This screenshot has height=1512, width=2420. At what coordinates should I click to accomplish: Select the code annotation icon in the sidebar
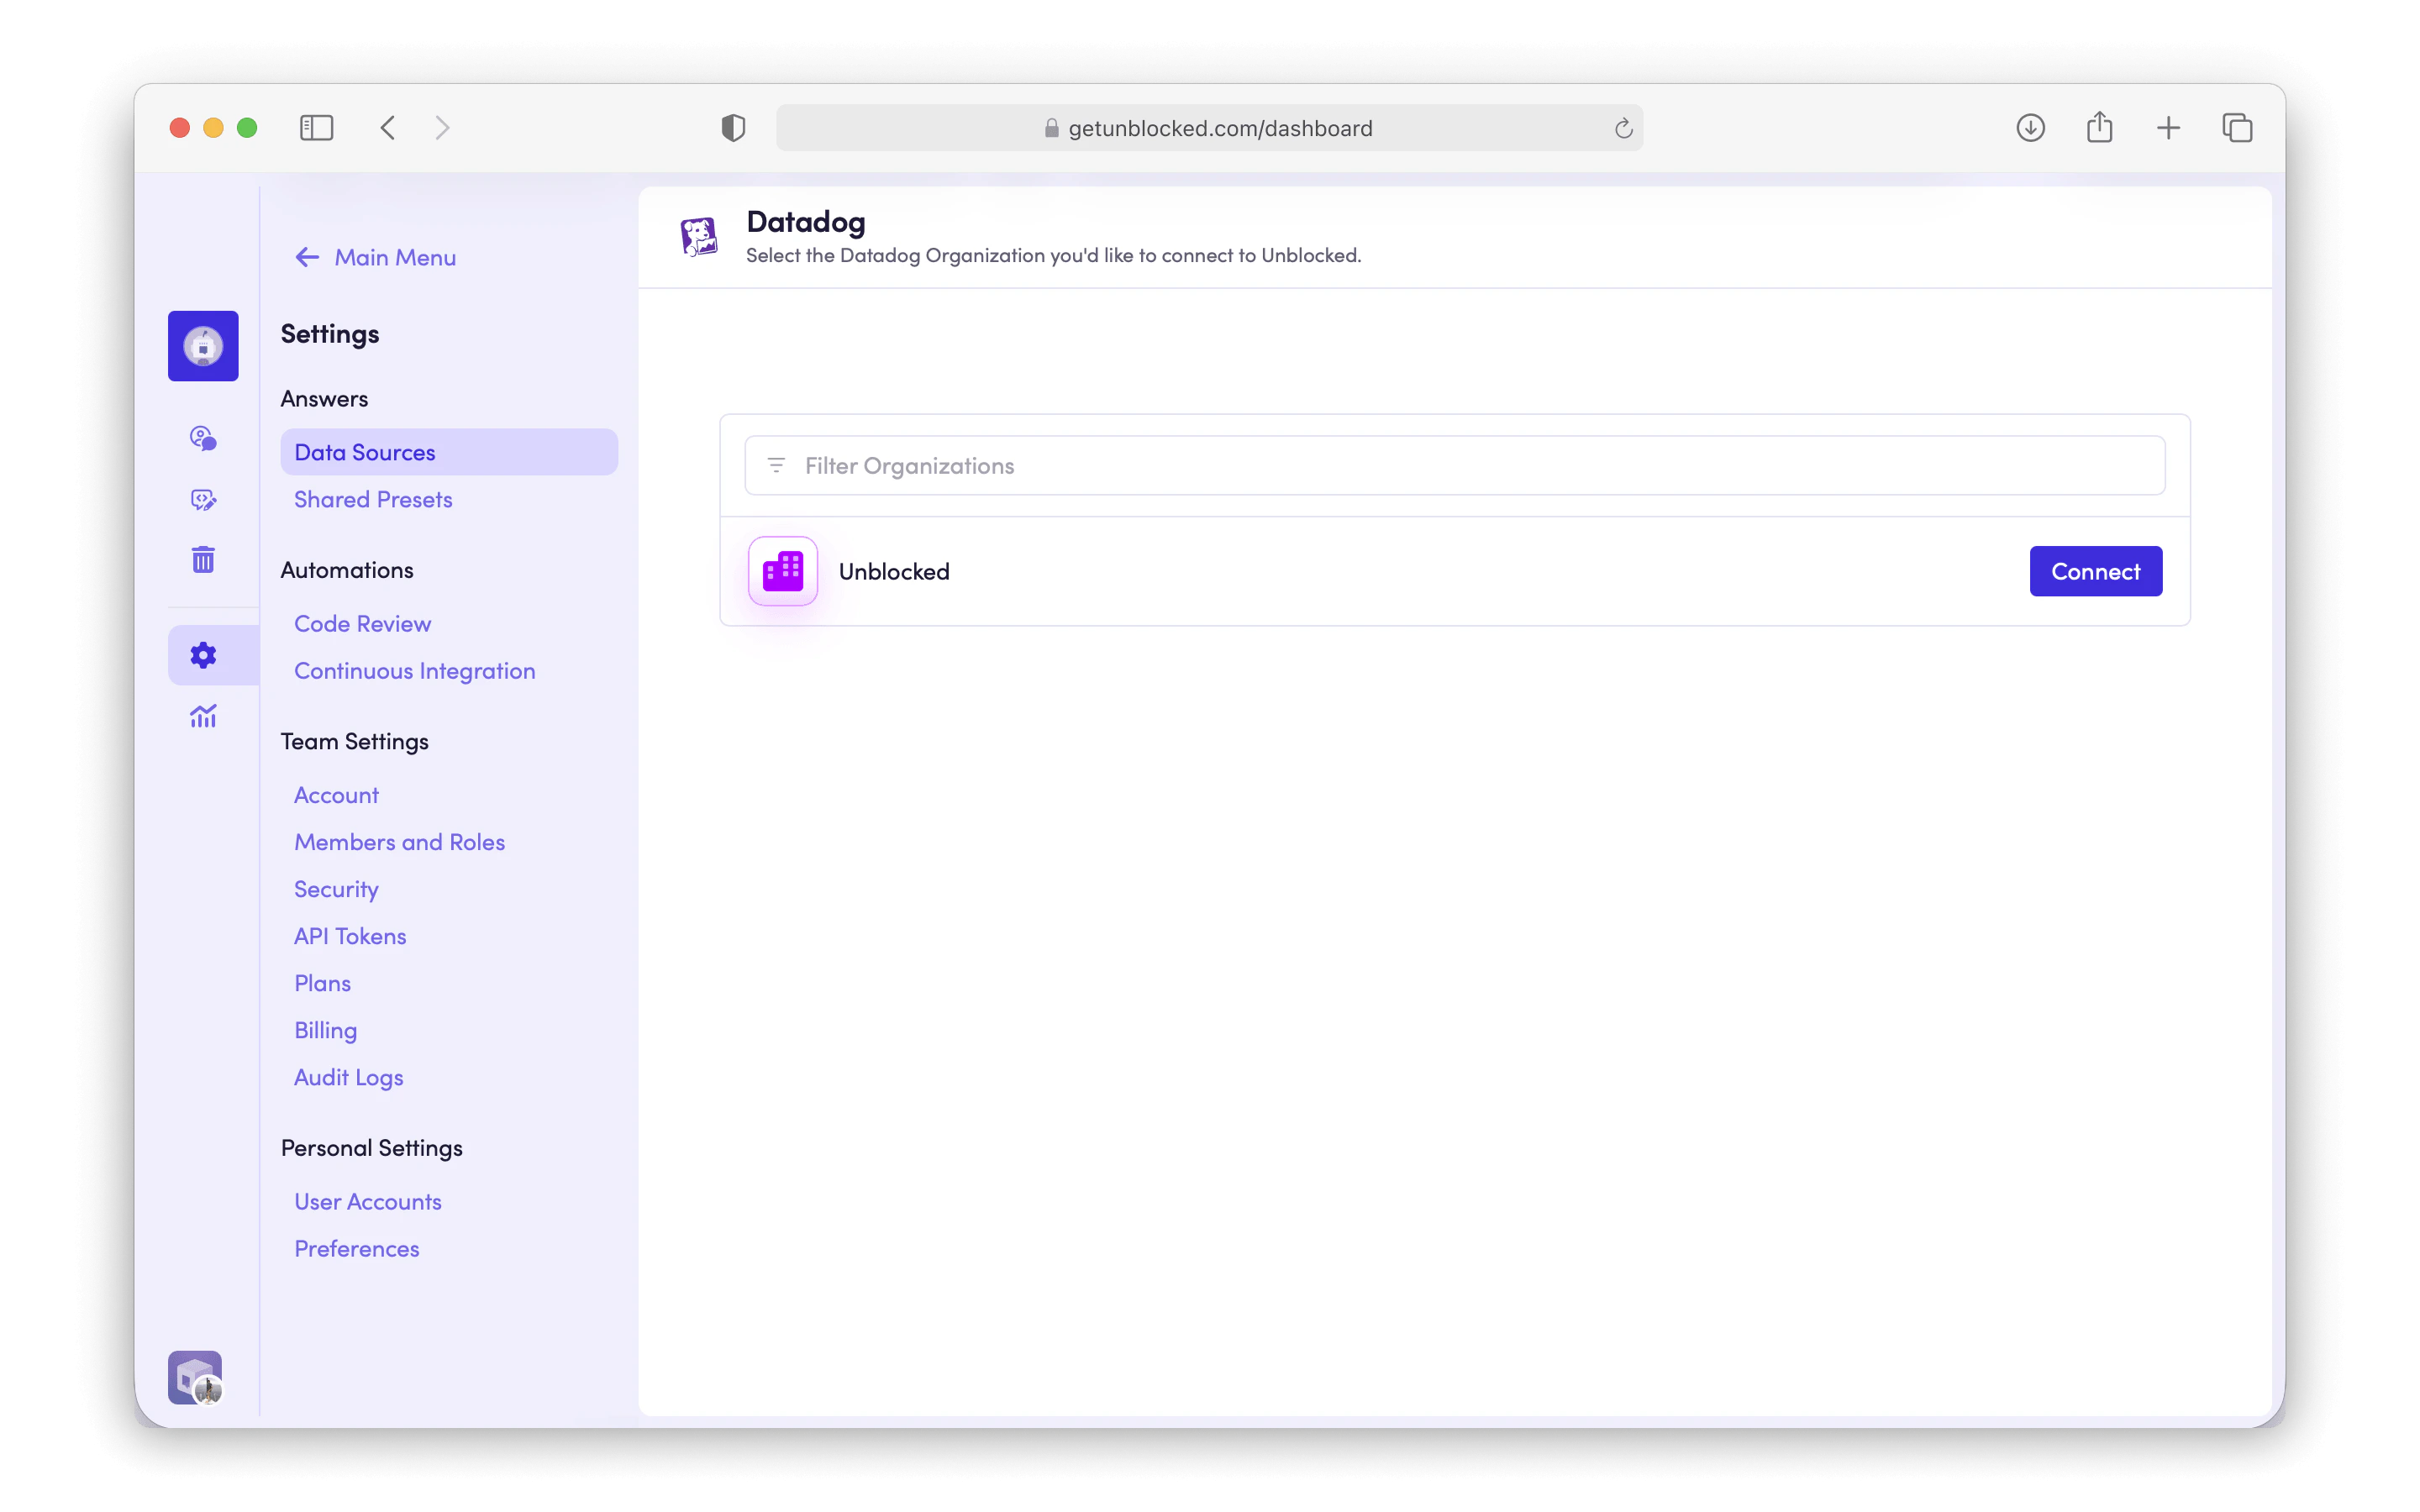203,499
